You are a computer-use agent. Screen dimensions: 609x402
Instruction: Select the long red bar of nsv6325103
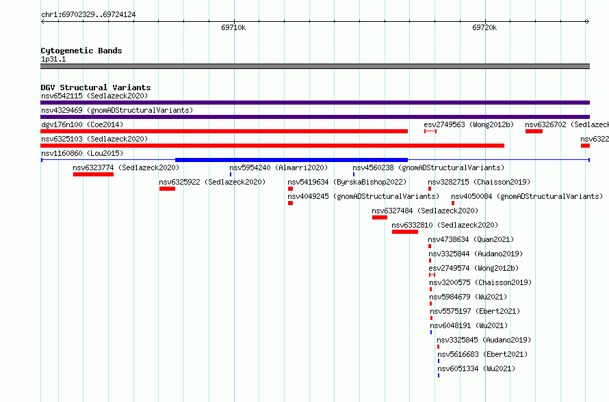(272, 146)
